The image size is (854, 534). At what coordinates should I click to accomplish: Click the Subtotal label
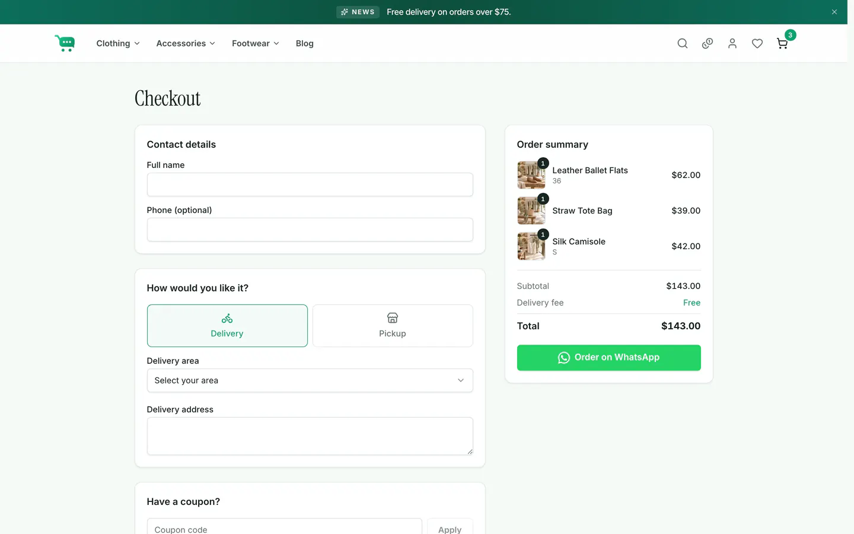(533, 286)
